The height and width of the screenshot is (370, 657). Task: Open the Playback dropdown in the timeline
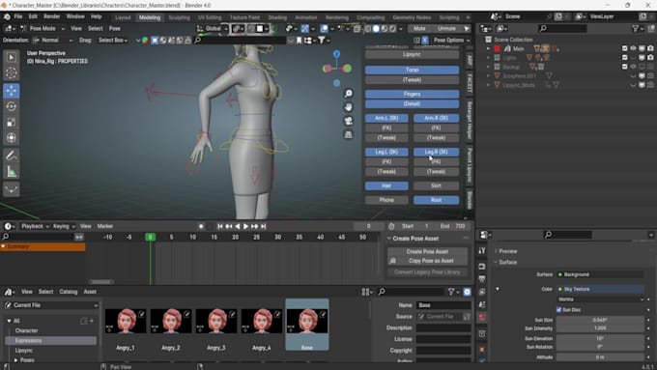(x=35, y=226)
